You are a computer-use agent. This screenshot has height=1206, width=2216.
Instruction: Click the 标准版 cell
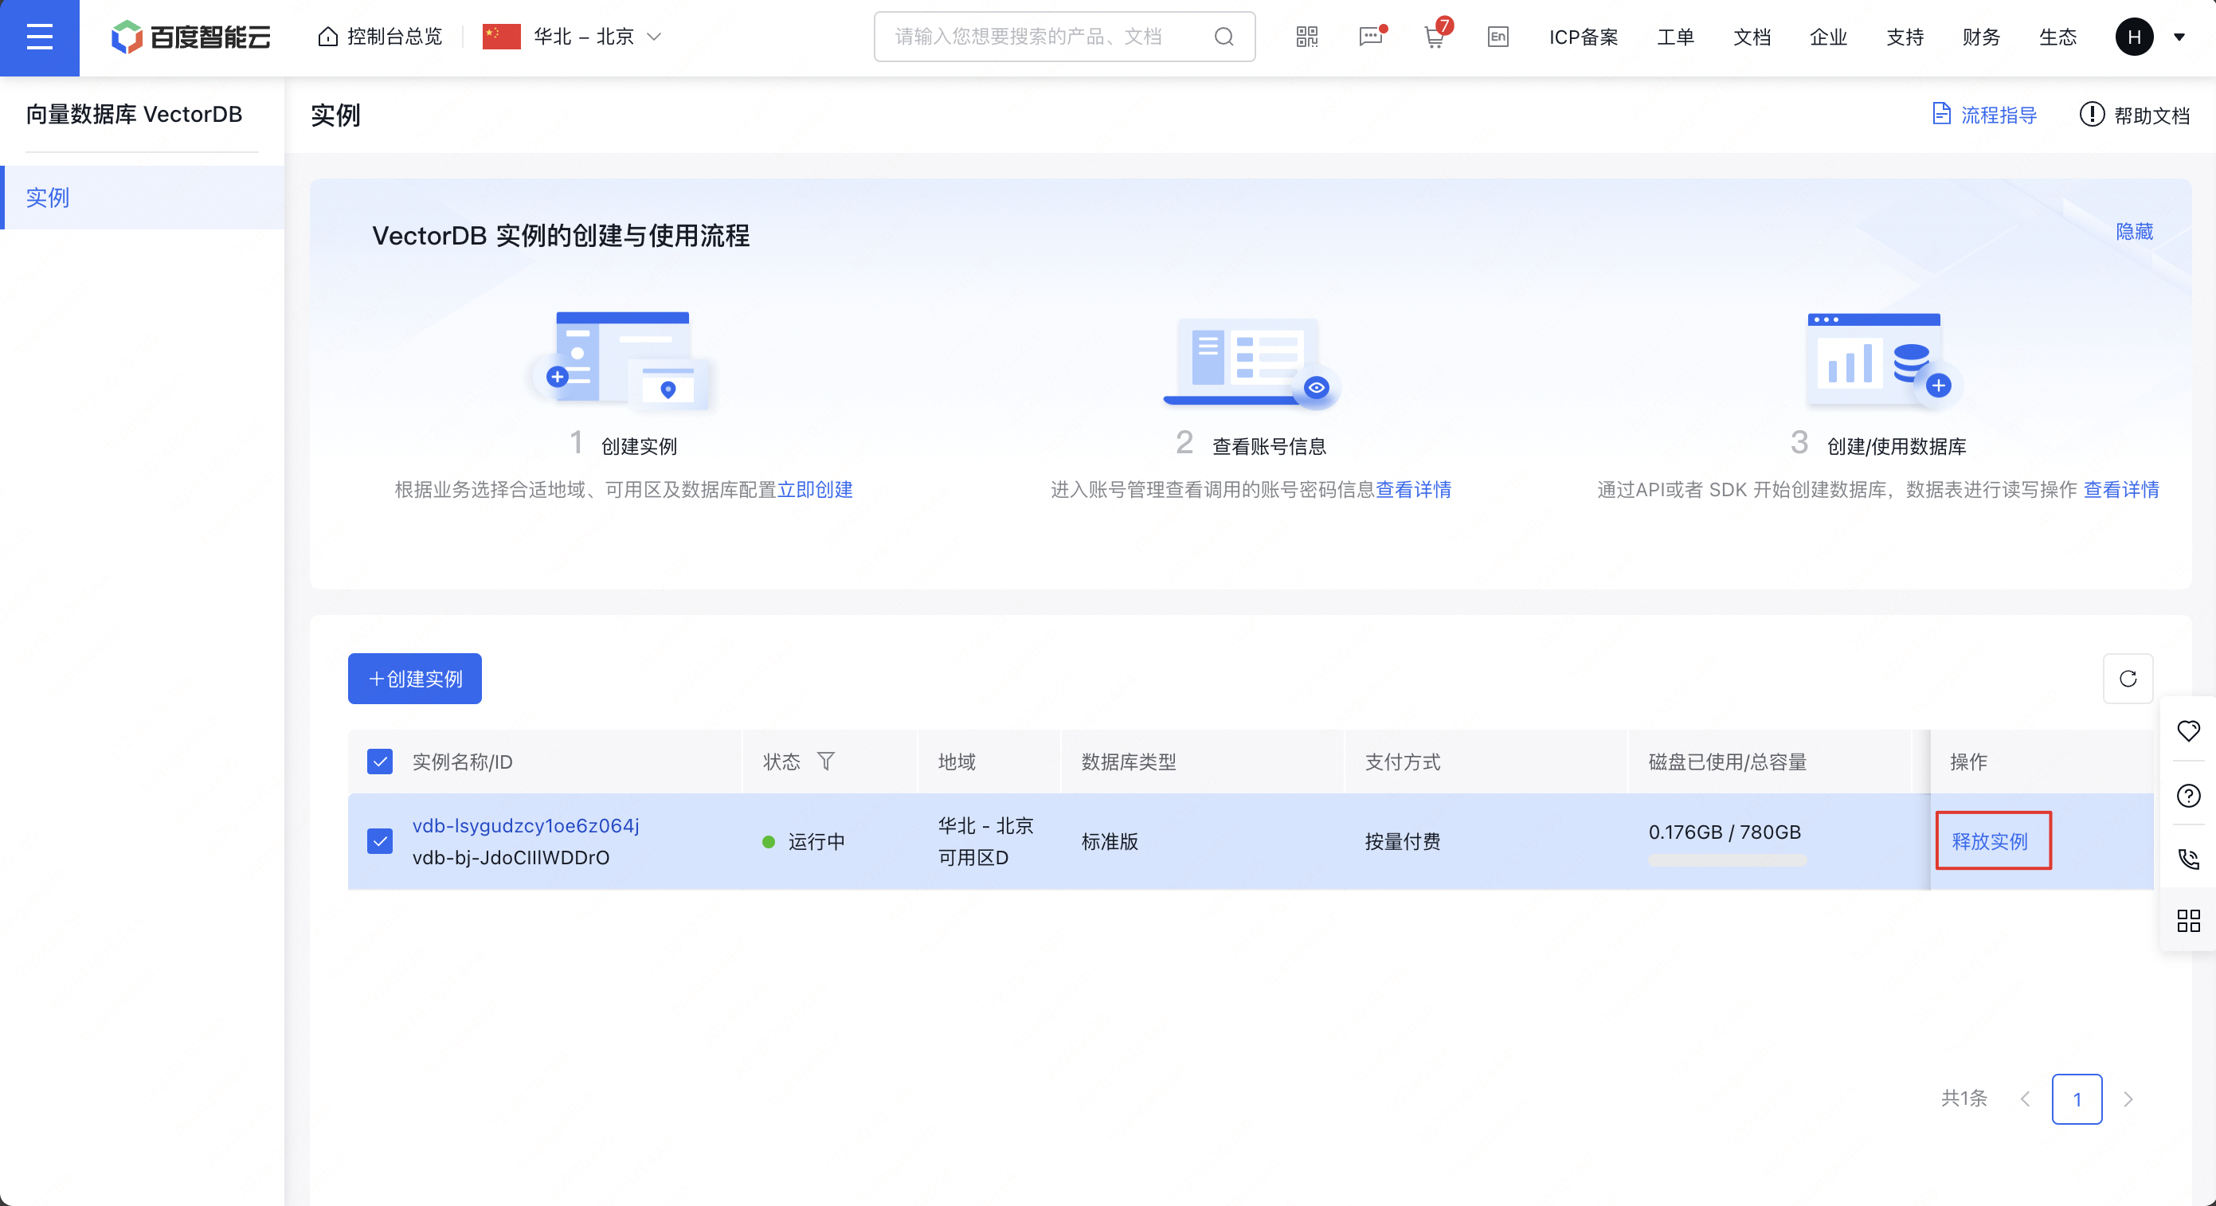coord(1110,841)
